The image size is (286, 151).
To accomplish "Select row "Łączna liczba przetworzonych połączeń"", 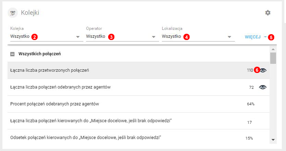I will point(138,70).
